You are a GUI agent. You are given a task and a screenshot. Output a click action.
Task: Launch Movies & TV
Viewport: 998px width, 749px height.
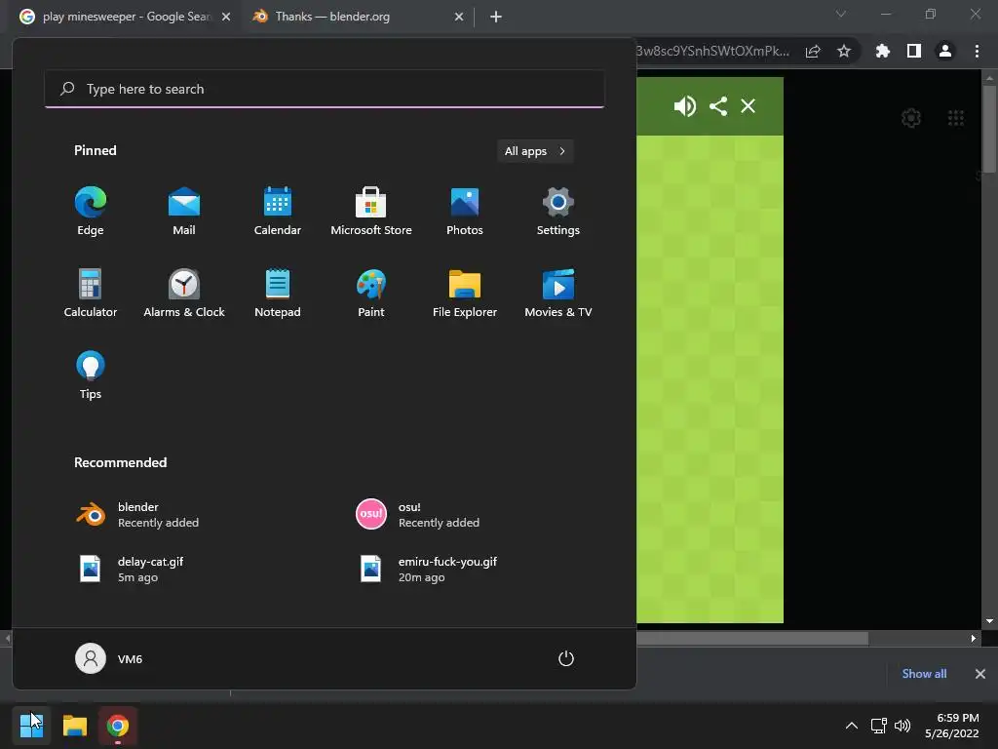tap(558, 293)
